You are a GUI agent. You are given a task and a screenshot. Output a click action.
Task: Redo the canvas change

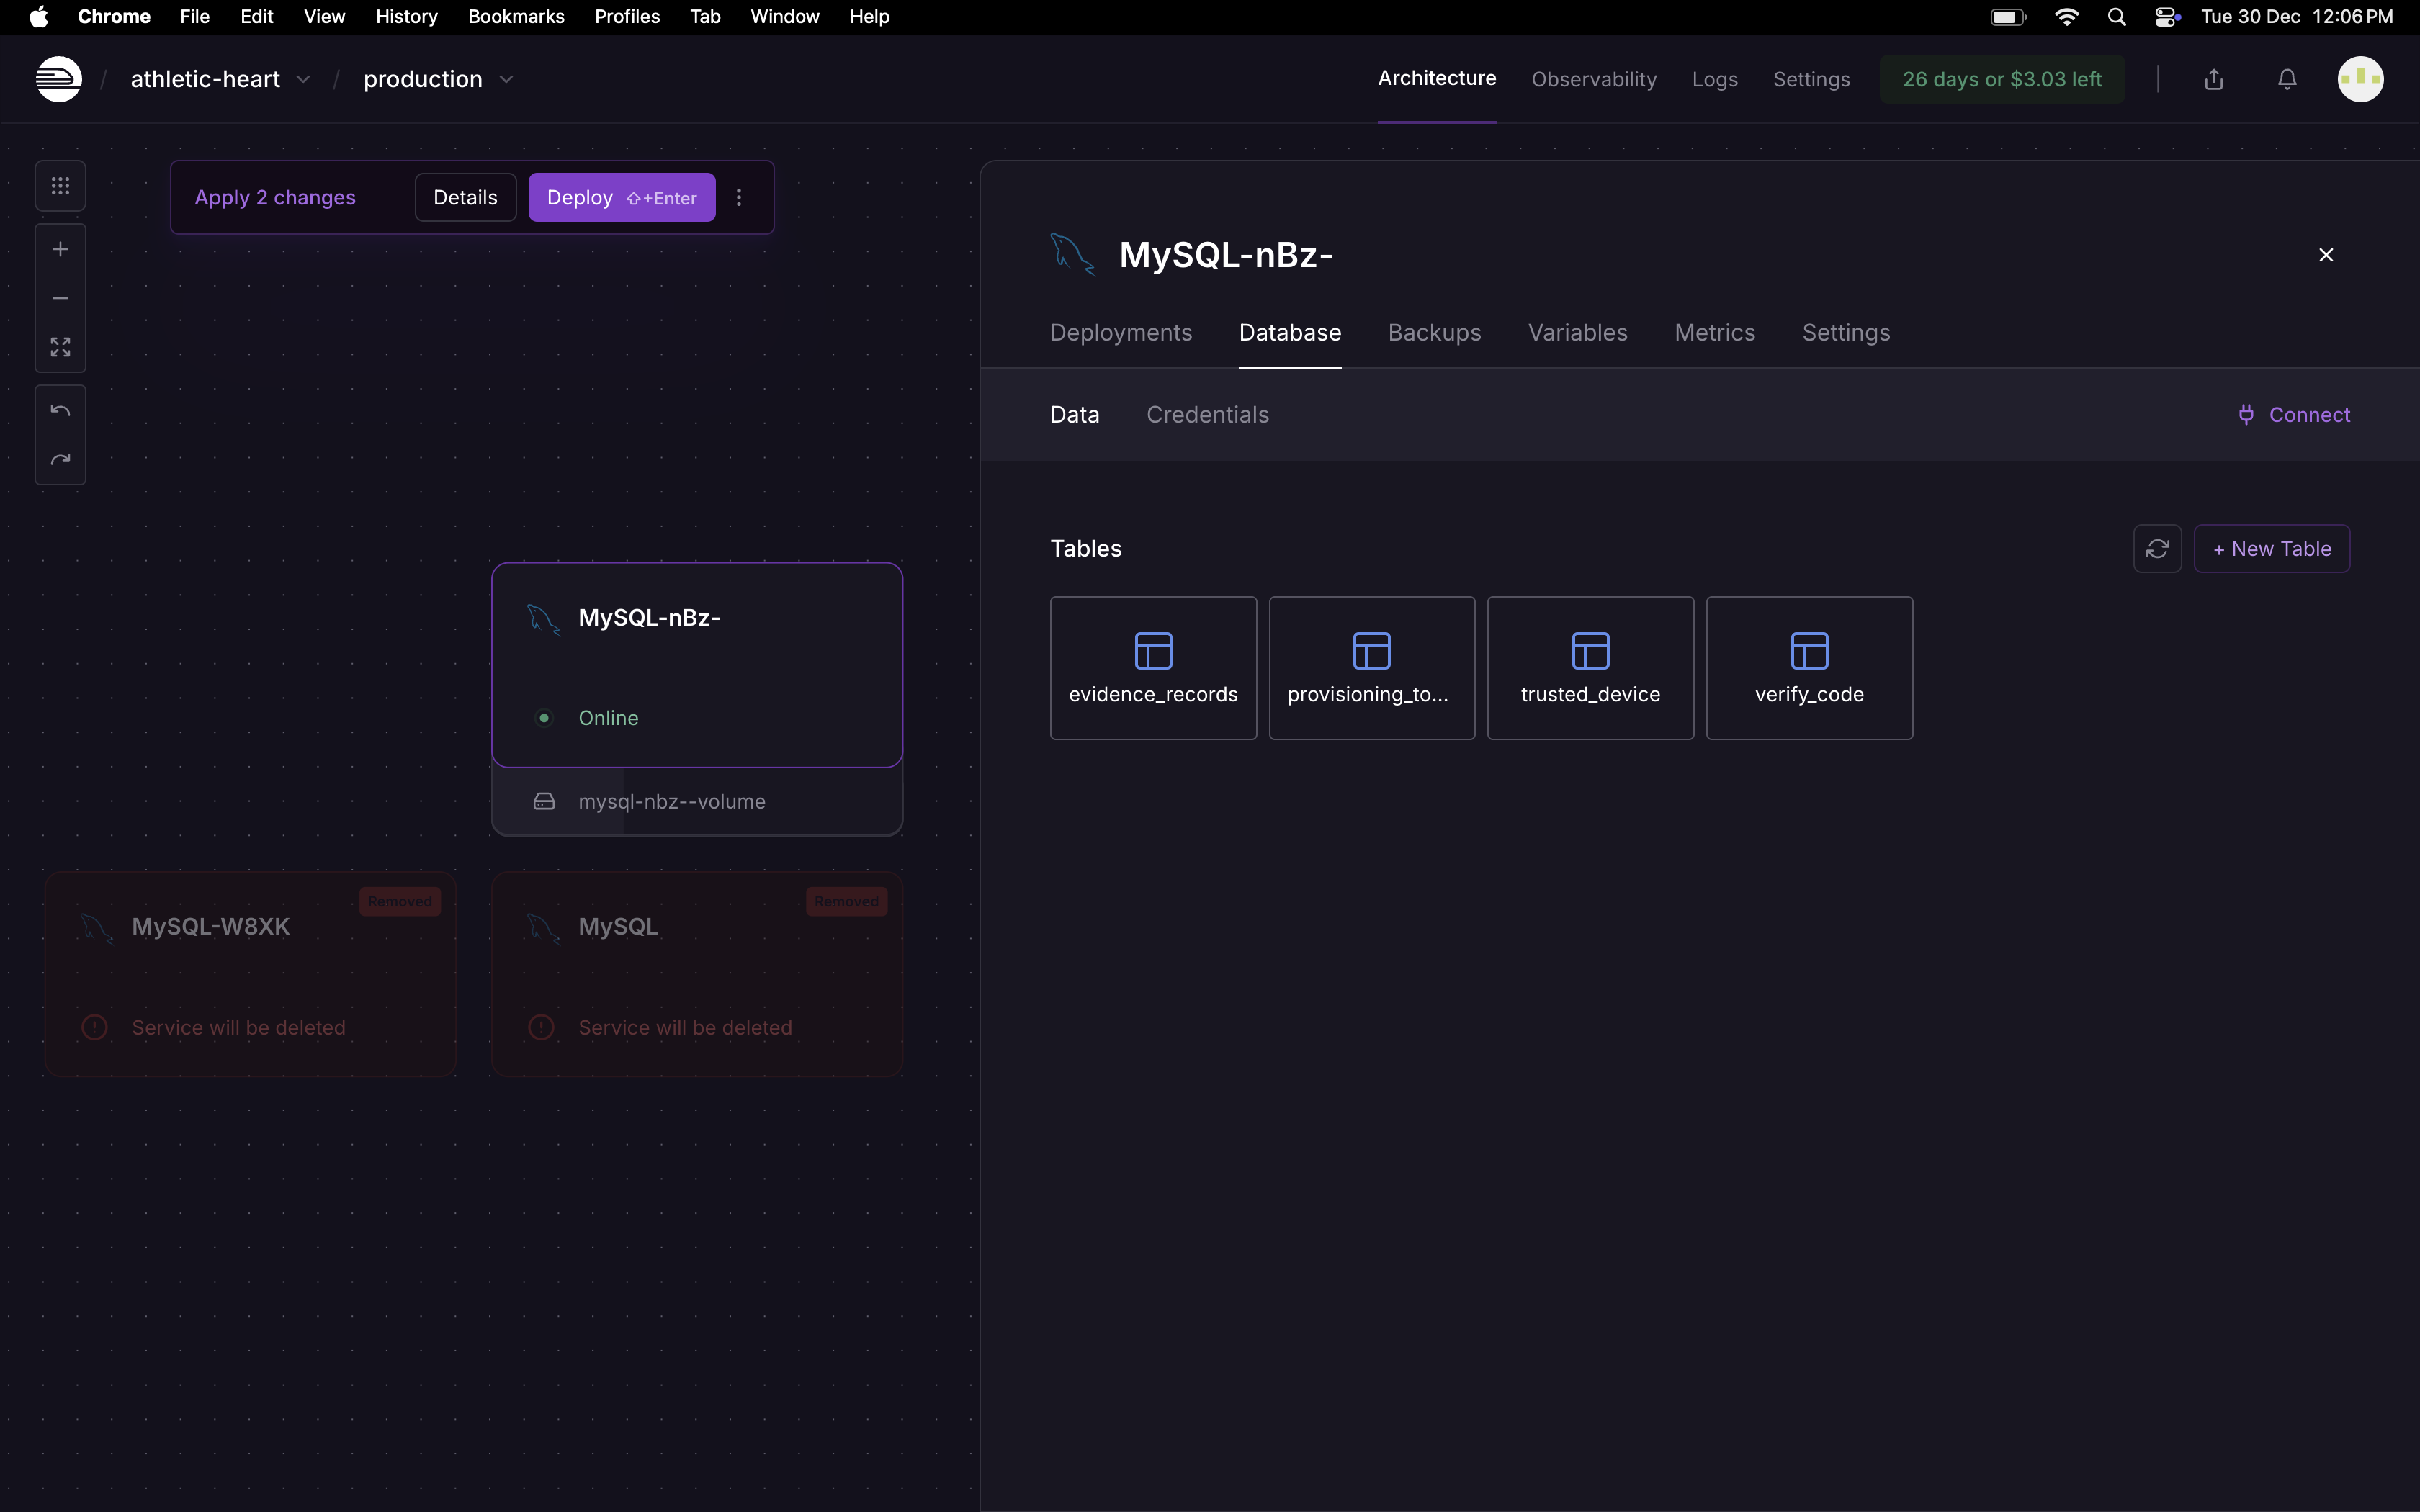(60, 460)
